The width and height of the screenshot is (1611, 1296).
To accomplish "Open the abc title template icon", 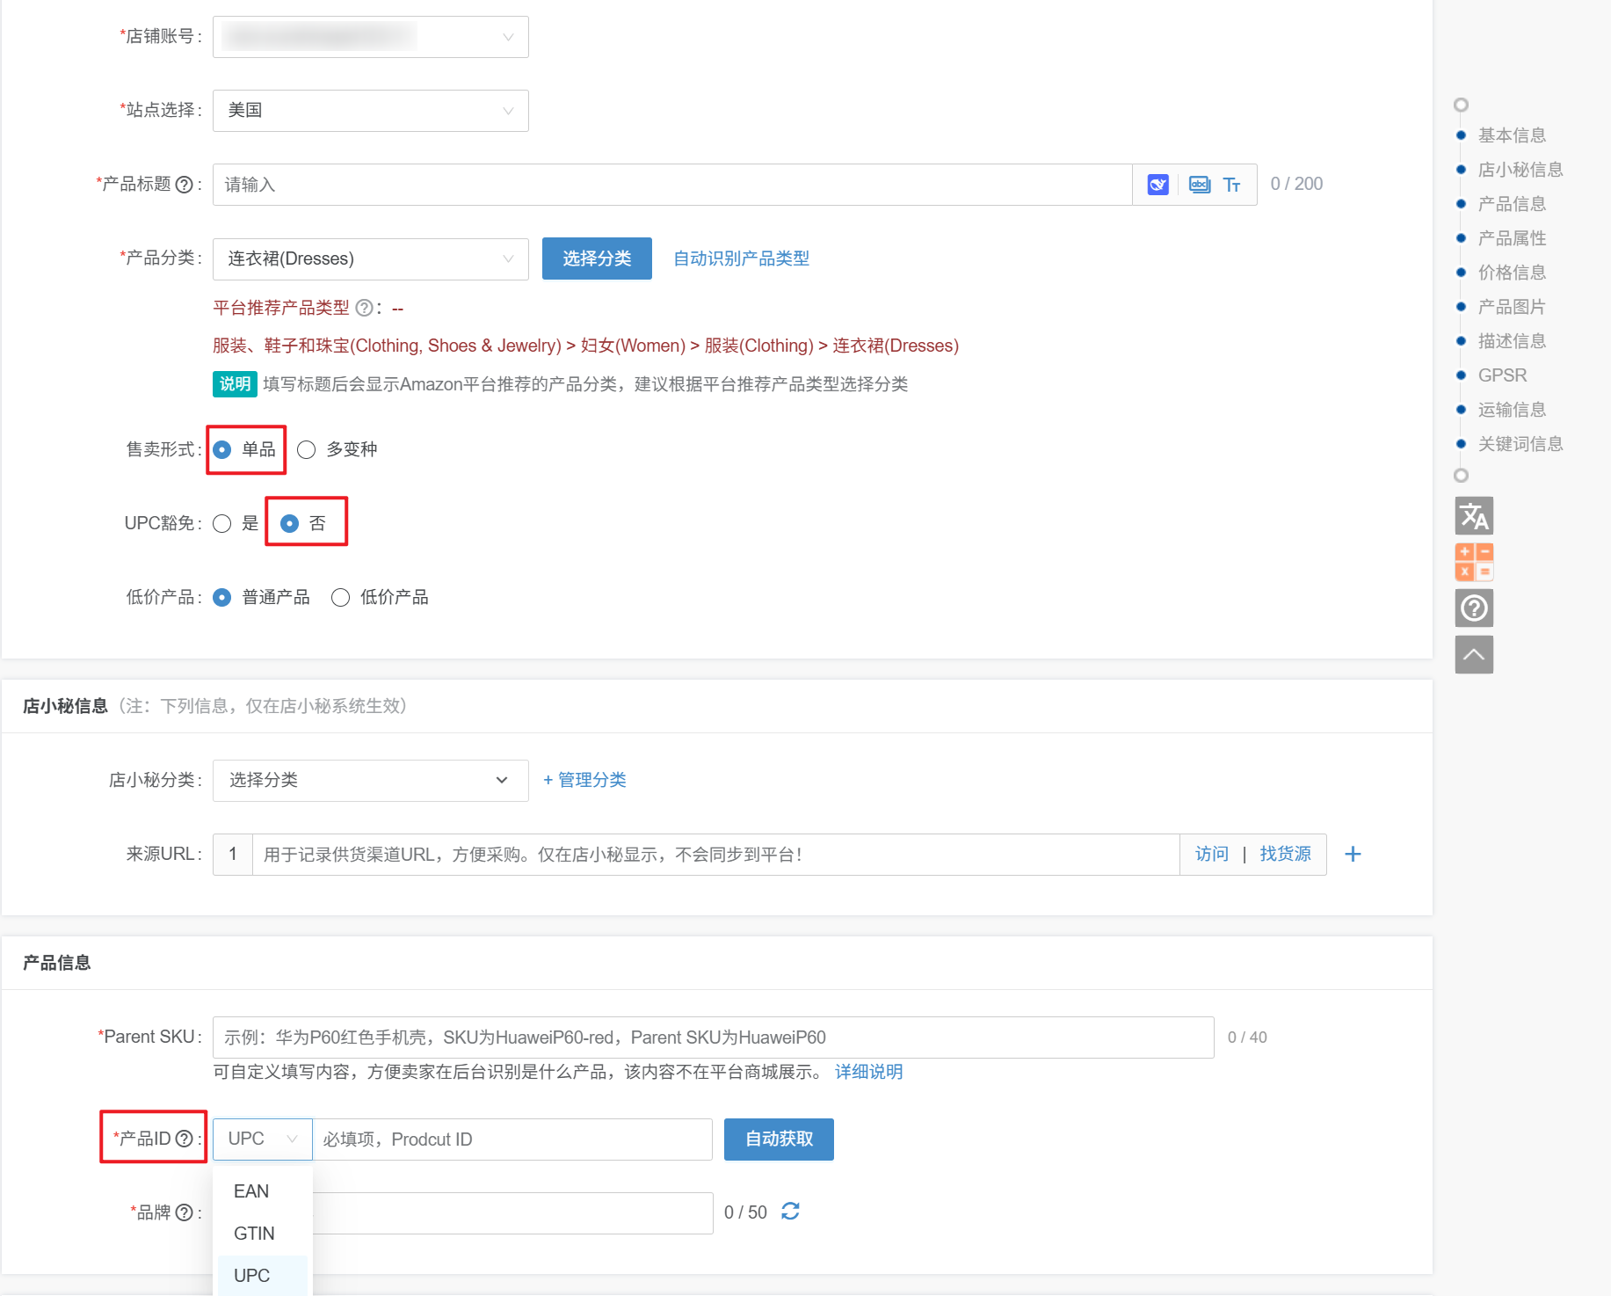I will (1199, 185).
